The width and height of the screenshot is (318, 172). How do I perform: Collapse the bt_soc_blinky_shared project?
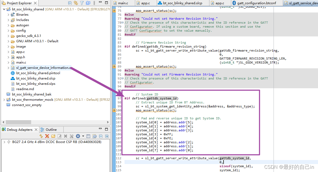click(x=4, y=9)
